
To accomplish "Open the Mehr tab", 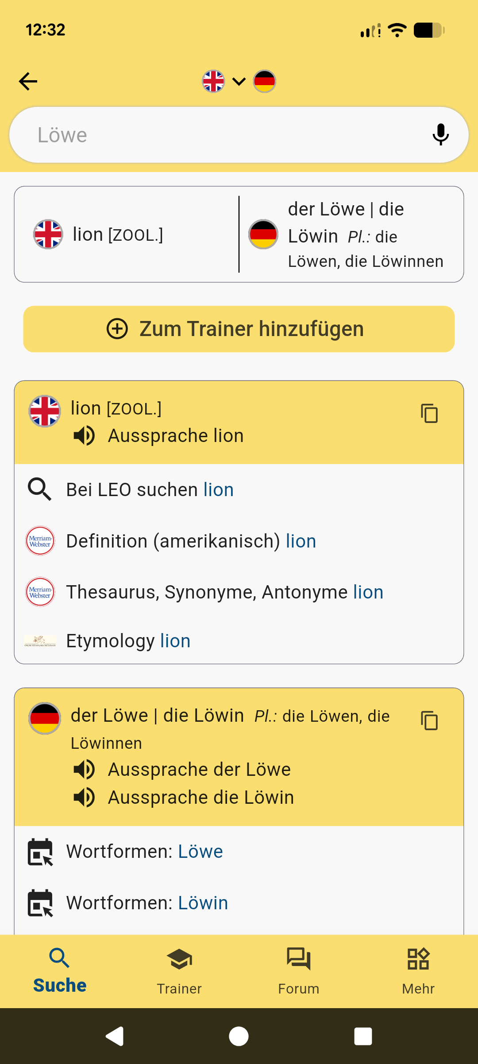I will [x=418, y=971].
